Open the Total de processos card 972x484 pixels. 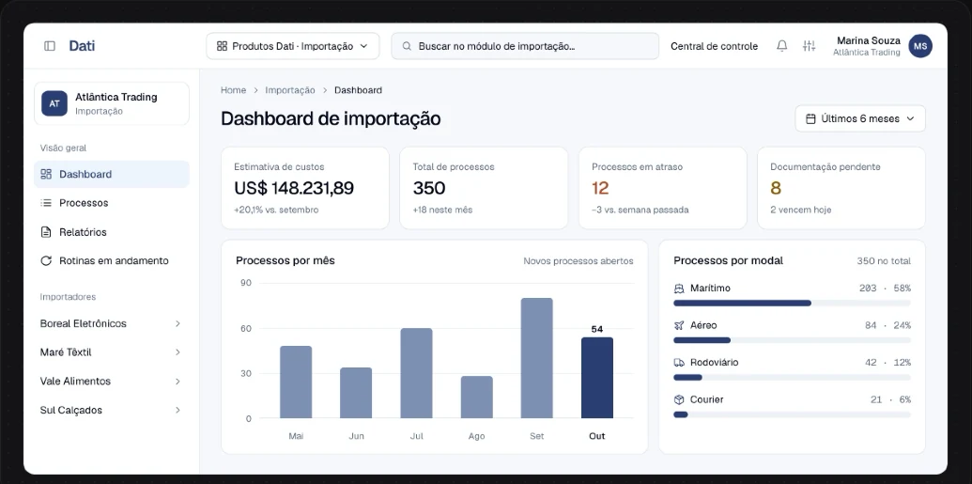click(x=484, y=188)
